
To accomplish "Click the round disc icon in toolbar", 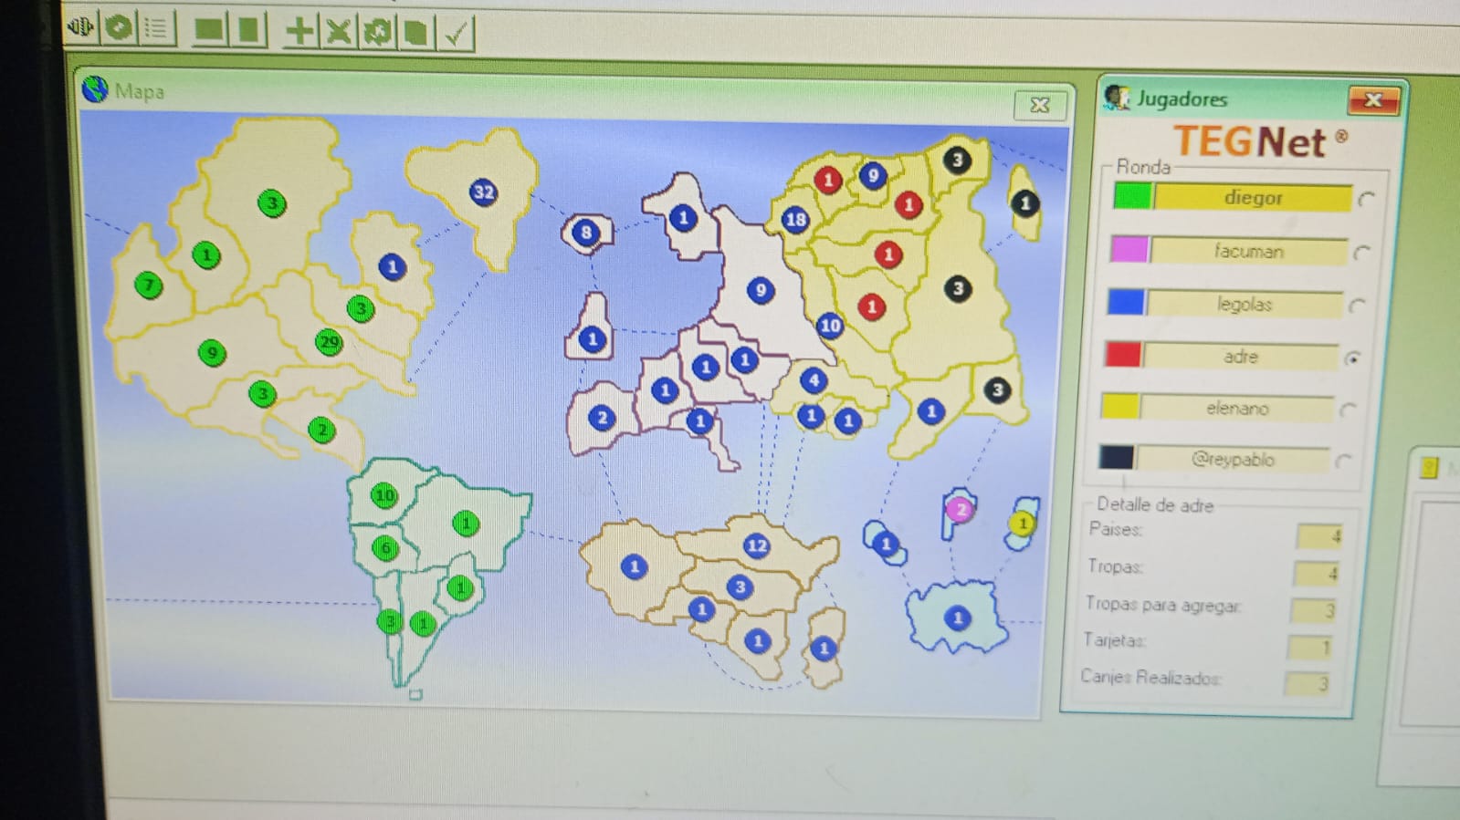I will pyautogui.click(x=119, y=27).
